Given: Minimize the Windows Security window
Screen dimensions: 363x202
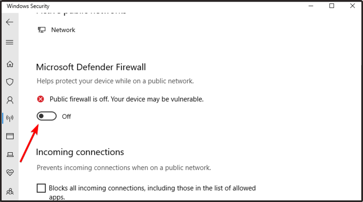Looking at the screenshot, I should pos(311,6).
